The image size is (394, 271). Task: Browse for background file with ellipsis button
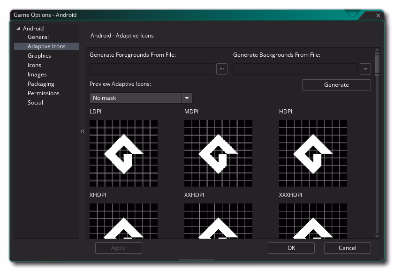point(365,69)
